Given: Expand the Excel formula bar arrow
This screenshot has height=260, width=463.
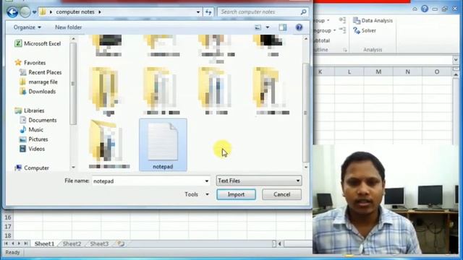Looking at the screenshot, I should click(456, 60).
